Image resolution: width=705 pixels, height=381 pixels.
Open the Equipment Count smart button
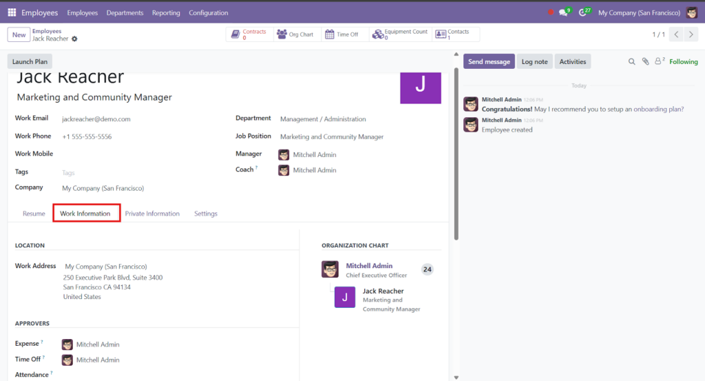(400, 34)
